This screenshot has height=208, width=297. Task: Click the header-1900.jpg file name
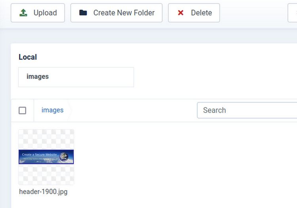pos(43,191)
